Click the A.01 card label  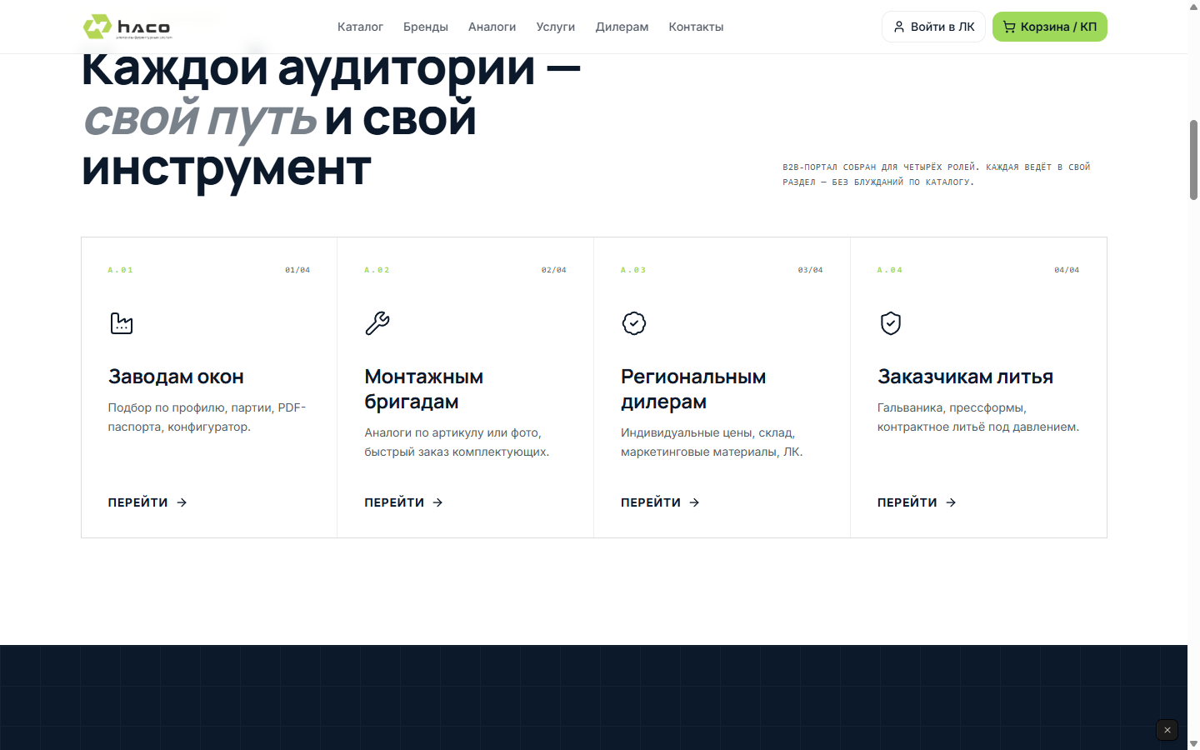120,270
